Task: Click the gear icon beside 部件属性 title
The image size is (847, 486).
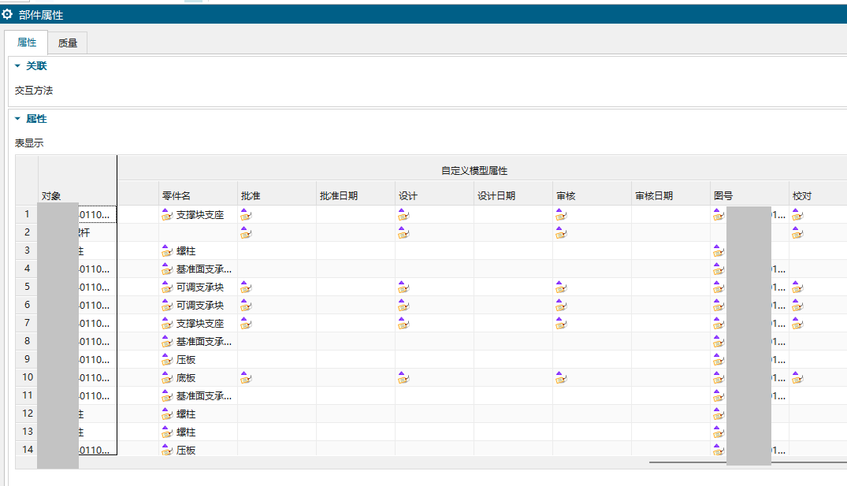Action: [8, 14]
